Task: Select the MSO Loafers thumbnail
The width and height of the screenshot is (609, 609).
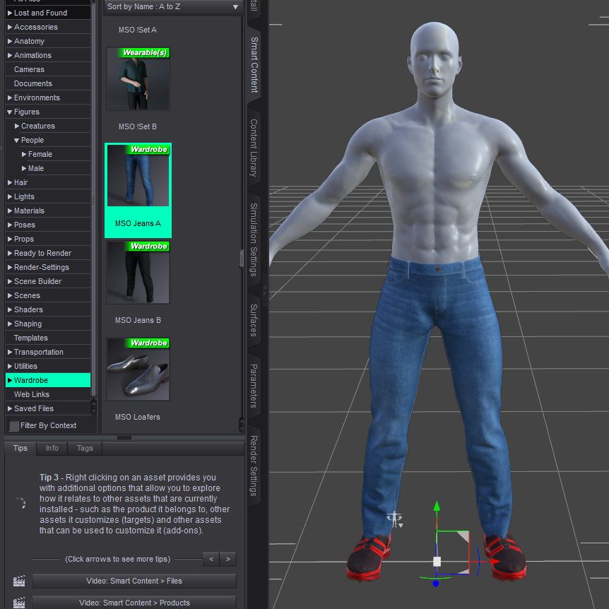Action: (x=138, y=369)
